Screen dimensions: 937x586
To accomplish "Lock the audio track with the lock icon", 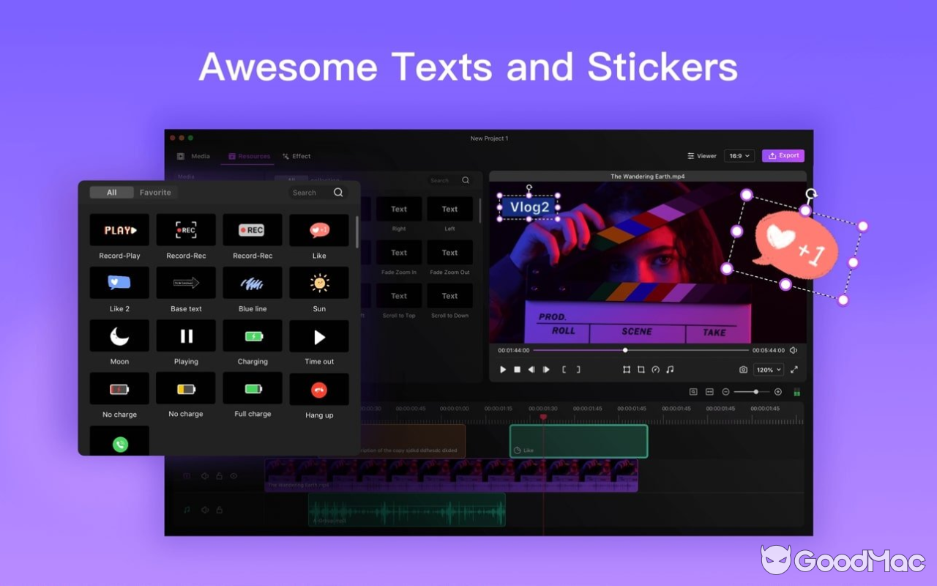I will click(219, 510).
